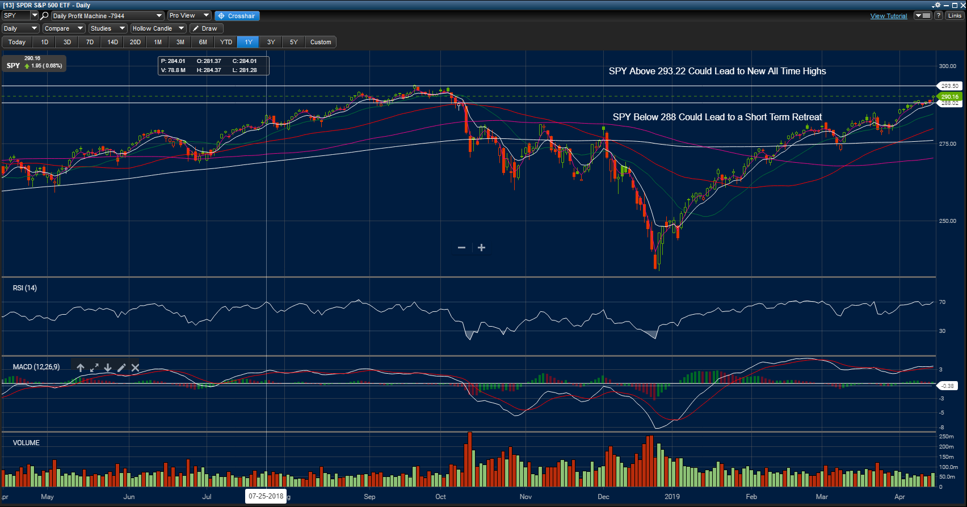The image size is (967, 507).
Task: Toggle the Crosshair button
Action: click(237, 16)
